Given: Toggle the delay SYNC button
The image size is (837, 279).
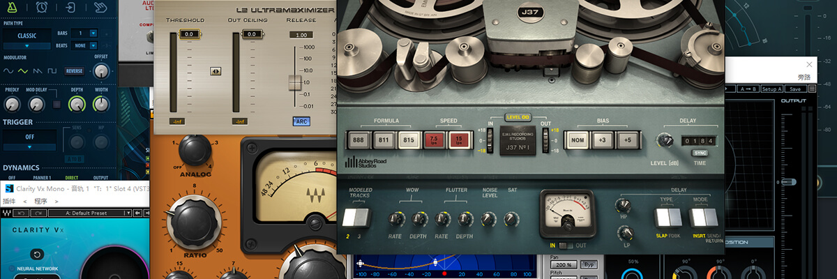Looking at the screenshot, I should tap(698, 153).
